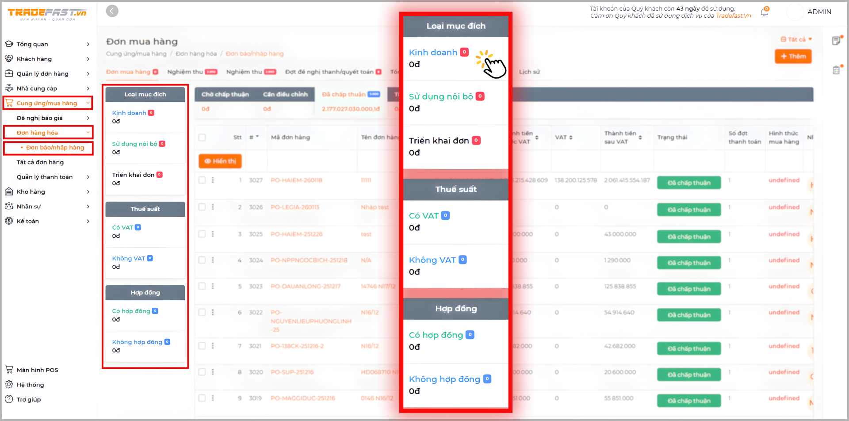Open three-dot menu for order 3027
Viewport: 849px width, 421px height.
[x=213, y=180]
